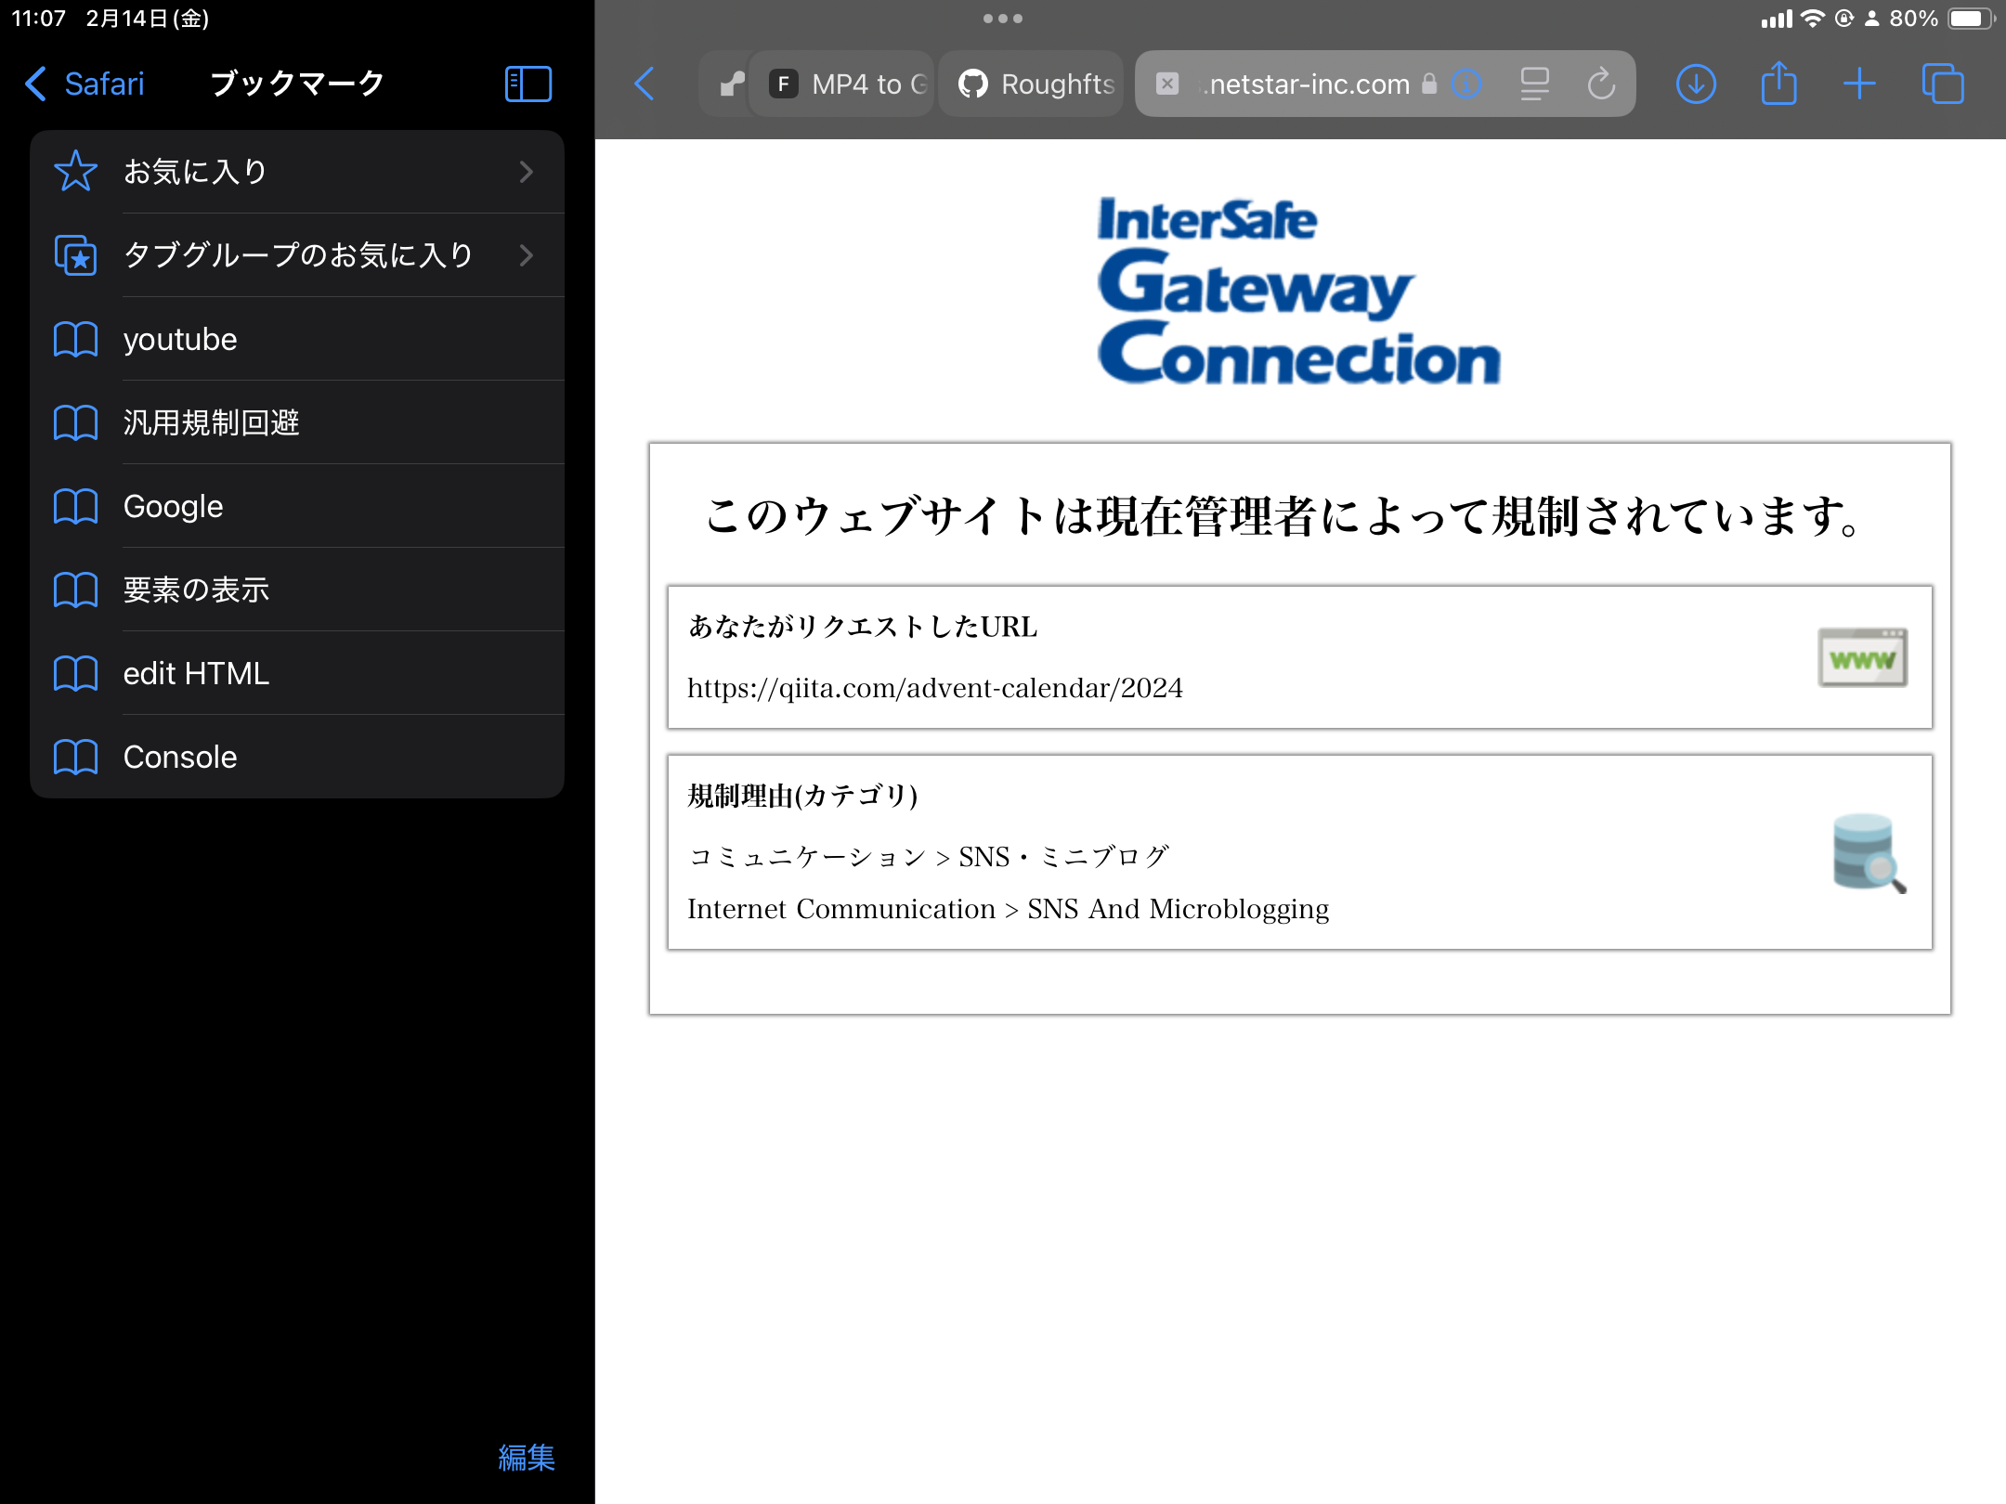This screenshot has height=1504, width=2006.
Task: Tap the netstar-inc.com address field
Action: (x=1308, y=84)
